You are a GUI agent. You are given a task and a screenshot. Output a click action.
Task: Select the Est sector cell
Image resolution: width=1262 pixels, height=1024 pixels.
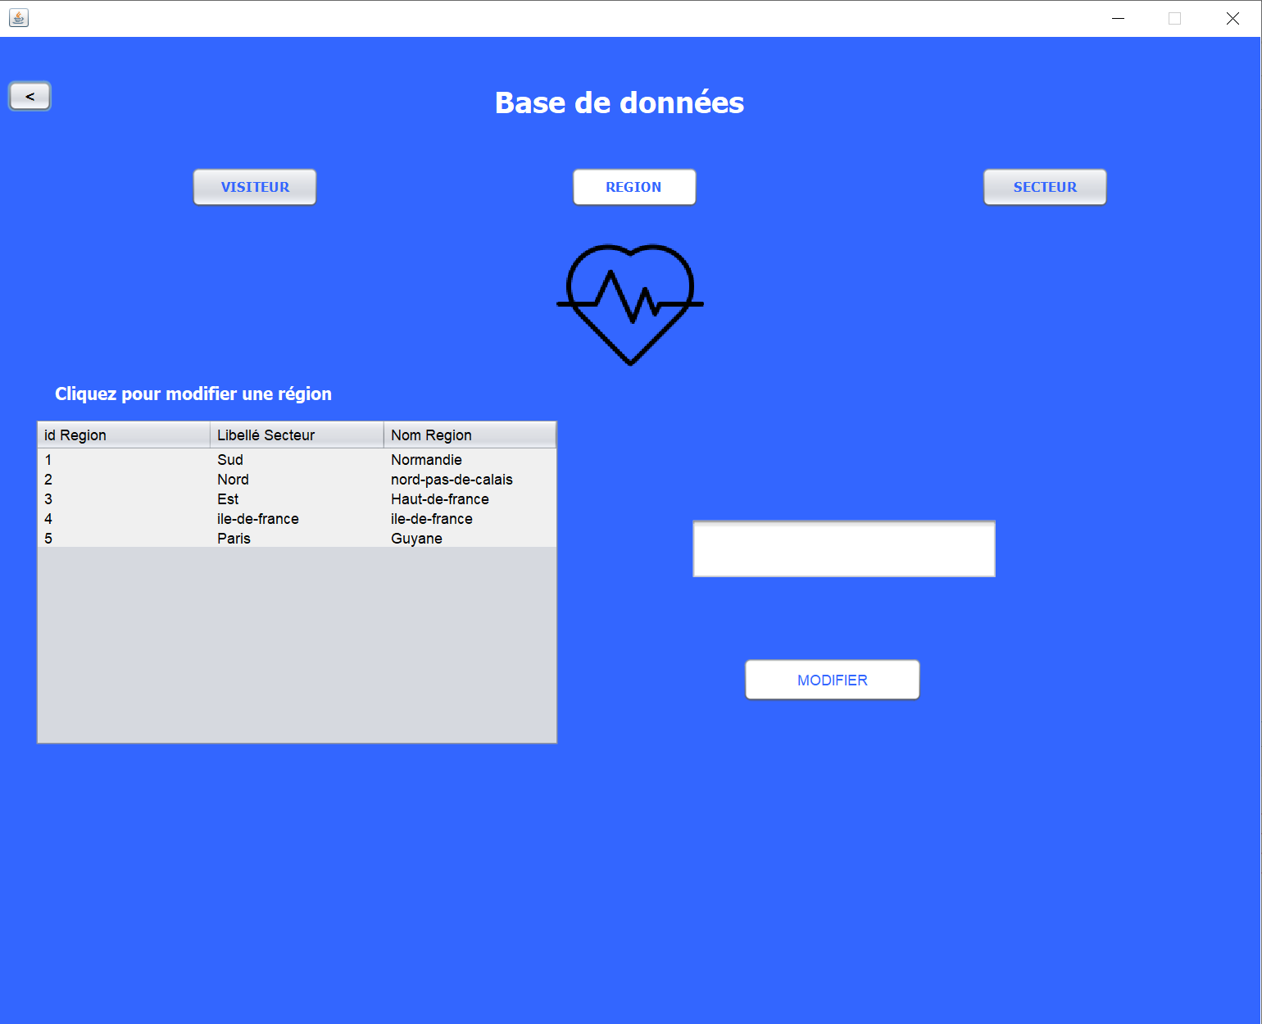[x=297, y=499]
